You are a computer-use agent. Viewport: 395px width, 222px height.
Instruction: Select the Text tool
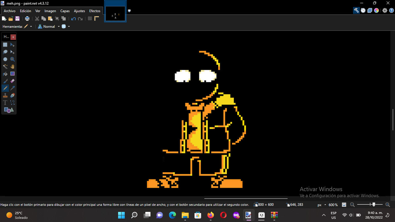pyautogui.click(x=5, y=103)
